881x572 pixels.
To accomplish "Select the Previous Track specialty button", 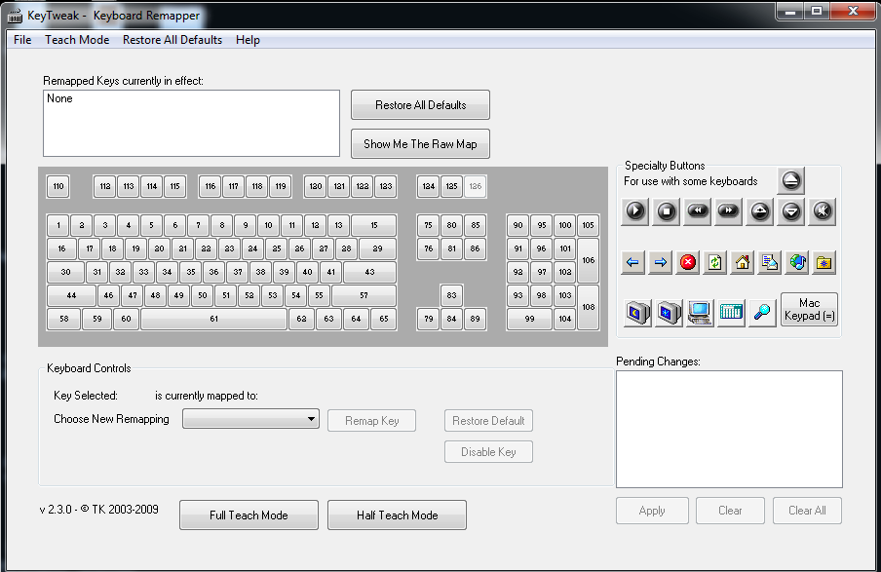I will click(698, 211).
